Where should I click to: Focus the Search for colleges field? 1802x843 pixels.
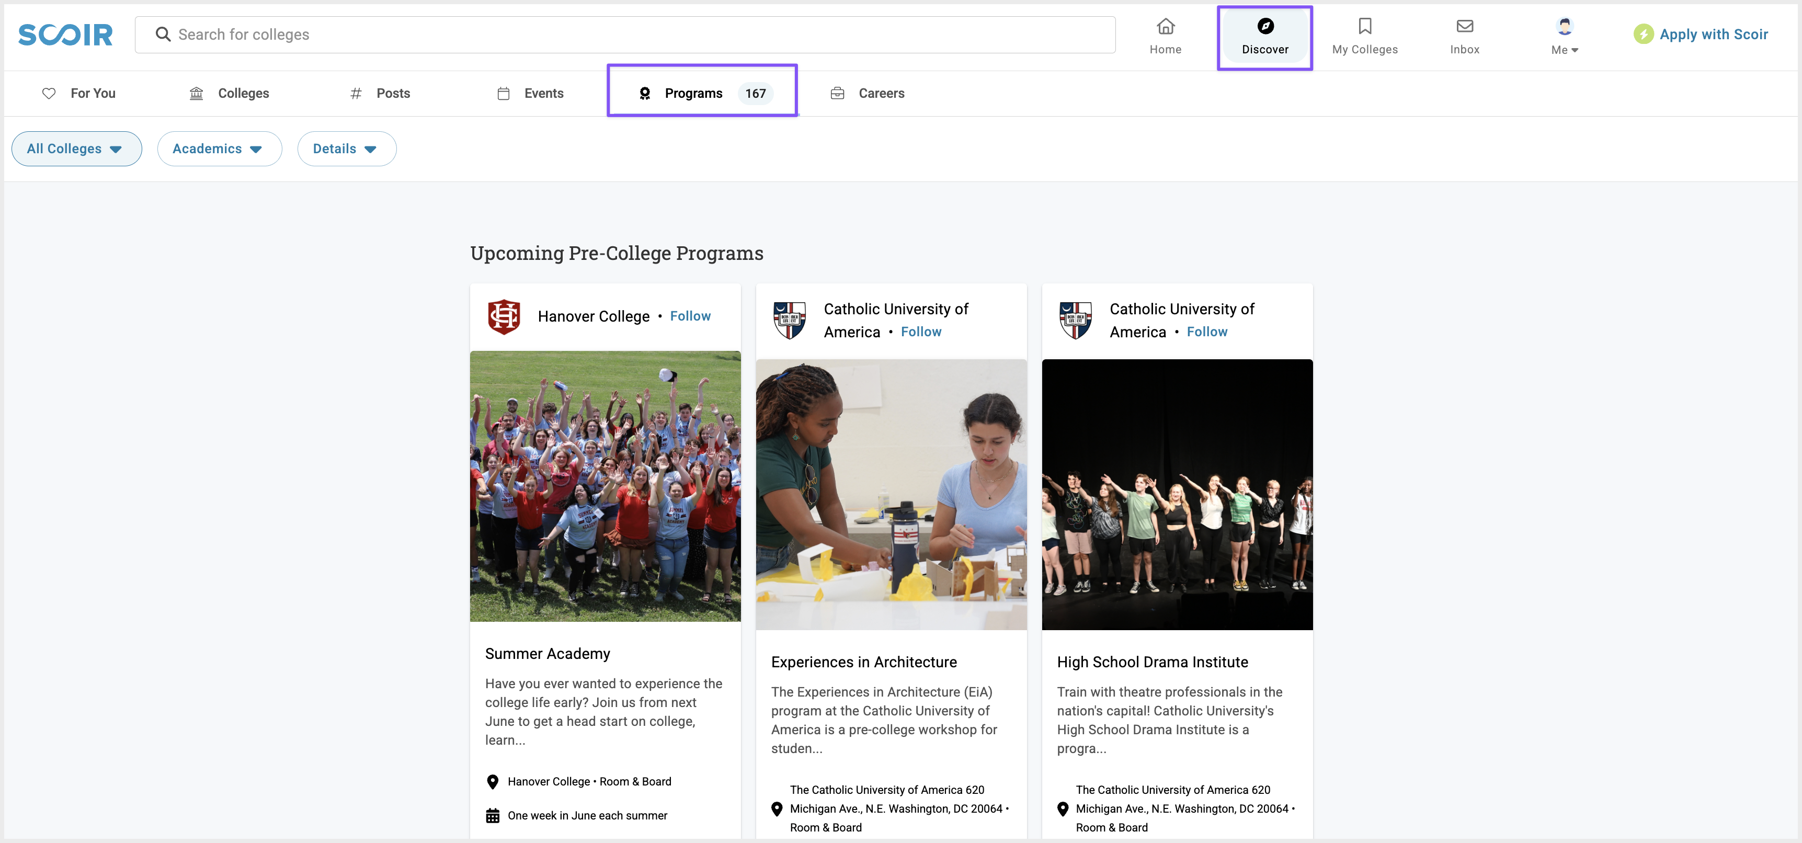click(x=630, y=35)
